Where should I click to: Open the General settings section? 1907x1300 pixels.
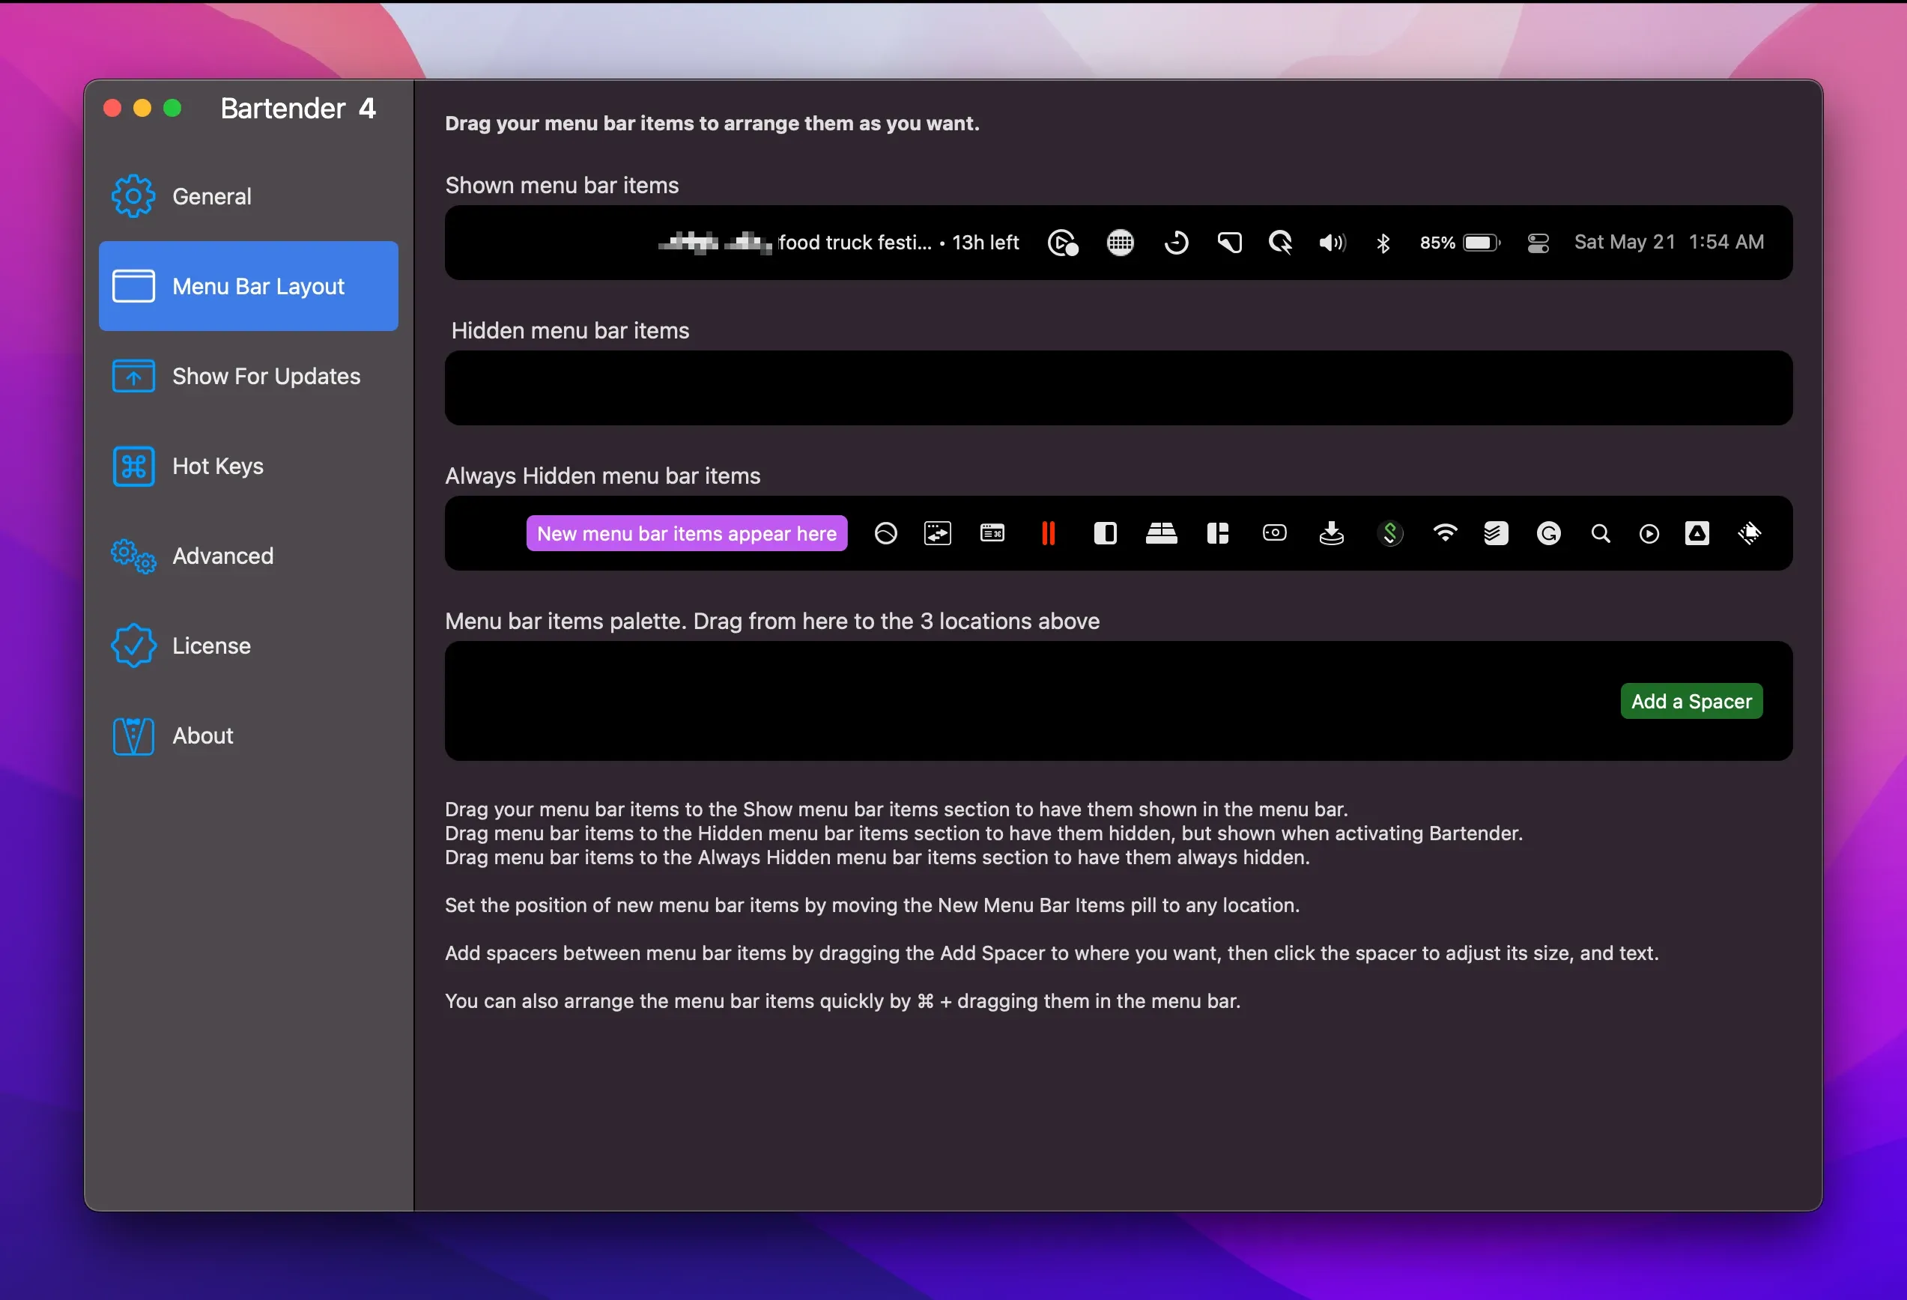point(212,197)
